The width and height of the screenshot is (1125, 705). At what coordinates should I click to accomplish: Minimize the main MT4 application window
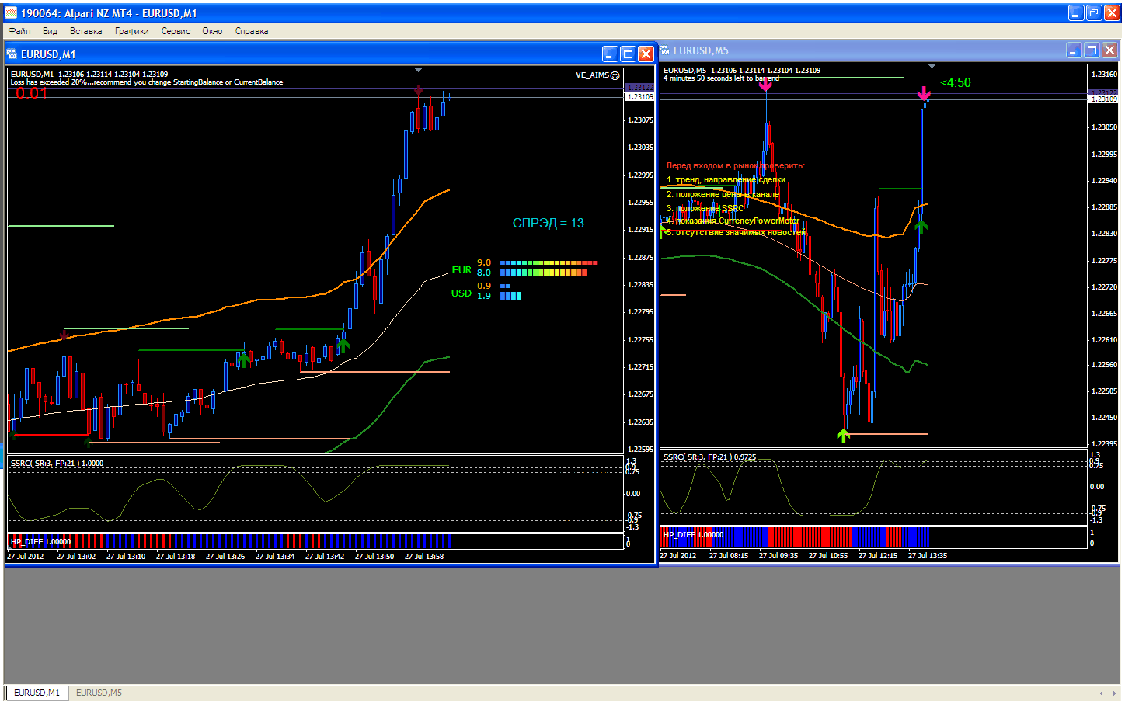pos(1076,12)
